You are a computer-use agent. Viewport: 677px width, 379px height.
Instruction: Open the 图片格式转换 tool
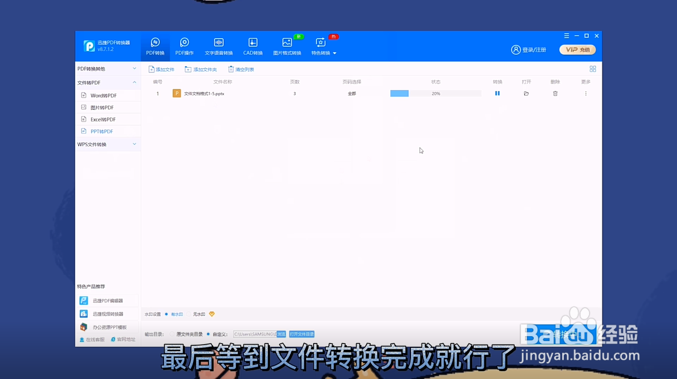point(287,47)
